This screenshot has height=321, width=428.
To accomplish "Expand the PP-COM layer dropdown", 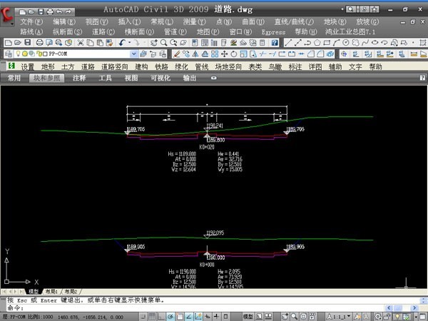I will [134, 53].
